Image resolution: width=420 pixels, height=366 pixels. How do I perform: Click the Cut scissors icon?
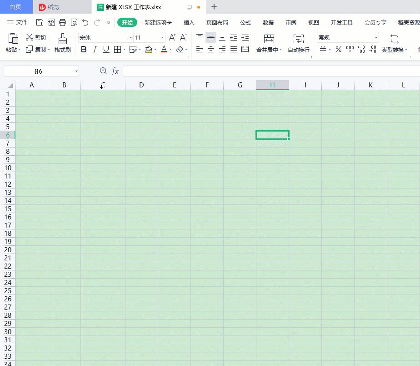coord(30,37)
